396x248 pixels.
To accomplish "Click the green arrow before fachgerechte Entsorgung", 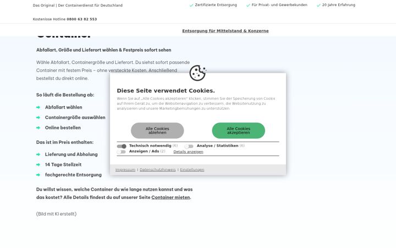I will point(38,175).
